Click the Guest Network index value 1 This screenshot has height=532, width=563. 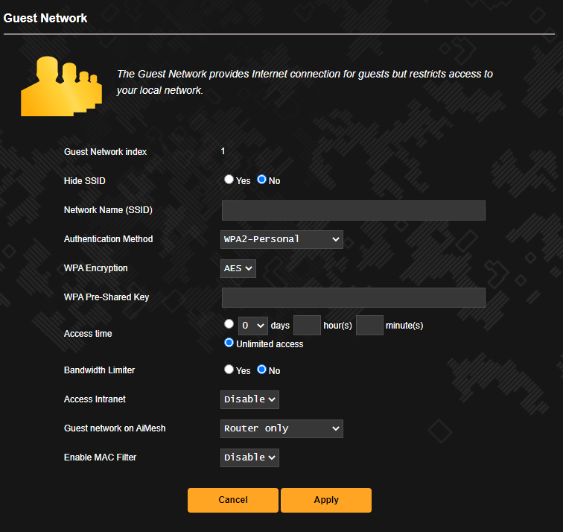(x=223, y=151)
